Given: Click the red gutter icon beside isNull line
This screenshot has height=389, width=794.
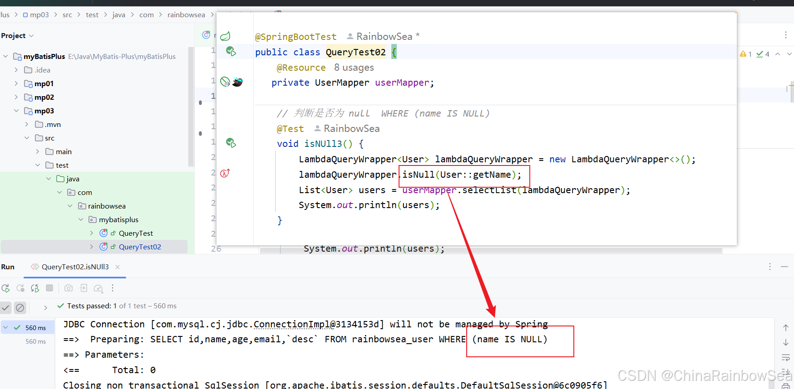Looking at the screenshot, I should pyautogui.click(x=225, y=173).
